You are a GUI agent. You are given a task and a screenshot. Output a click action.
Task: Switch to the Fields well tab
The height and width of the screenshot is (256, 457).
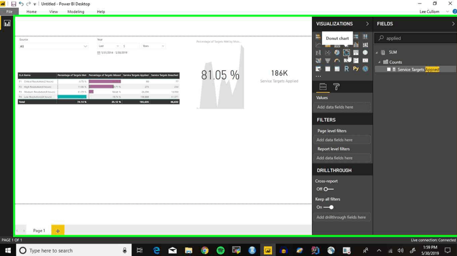(323, 87)
